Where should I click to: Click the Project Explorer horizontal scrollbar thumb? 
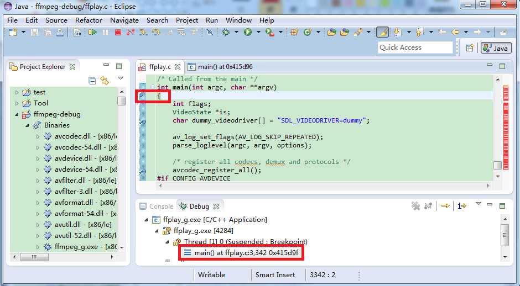pyautogui.click(x=34, y=257)
